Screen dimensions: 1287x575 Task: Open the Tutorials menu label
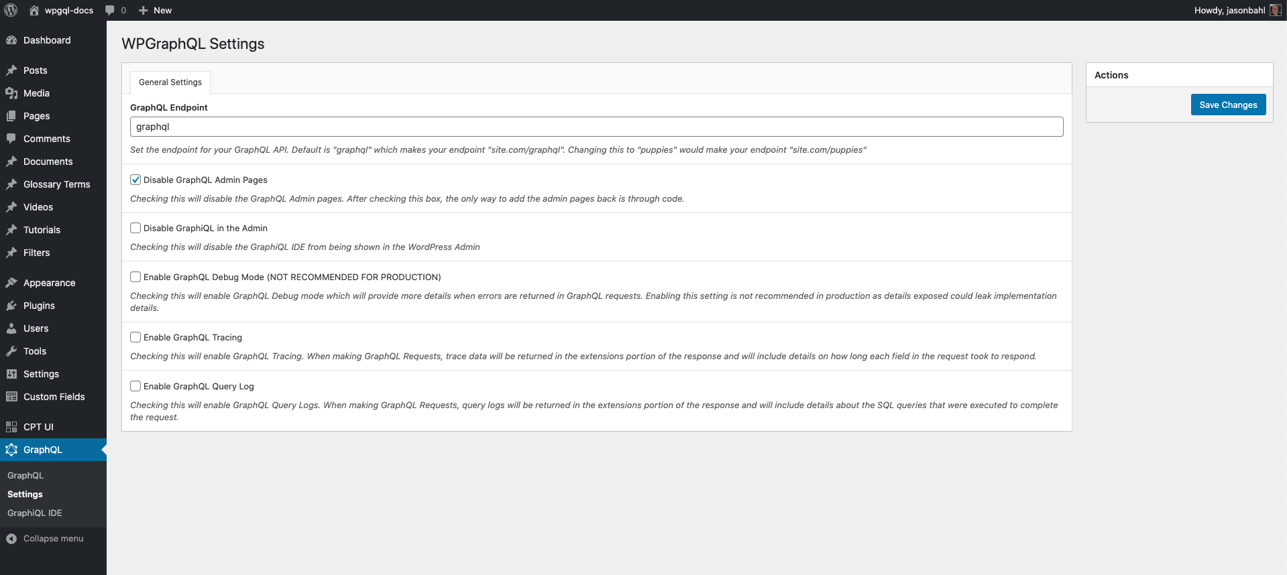coord(42,230)
